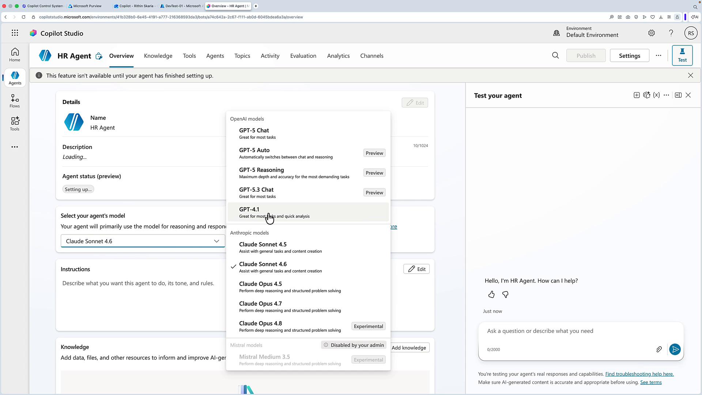Viewport: 702px width, 395px height.
Task: Click the Settings button
Action: 630,56
